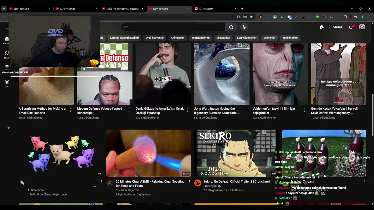Play the colorful kittens video thumbnail
This screenshot has width=374, height=210.
pos(61,153)
